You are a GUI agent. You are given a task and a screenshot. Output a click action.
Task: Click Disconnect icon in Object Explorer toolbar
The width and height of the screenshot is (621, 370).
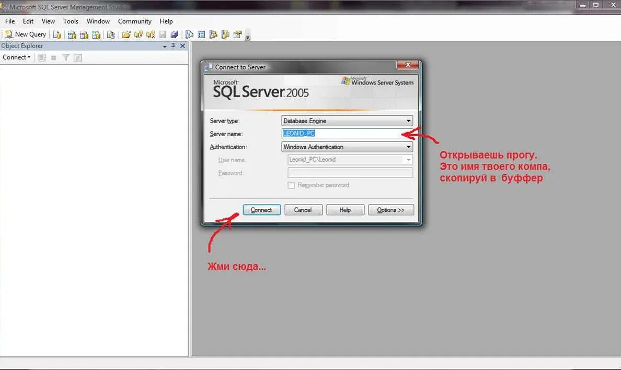pos(42,58)
